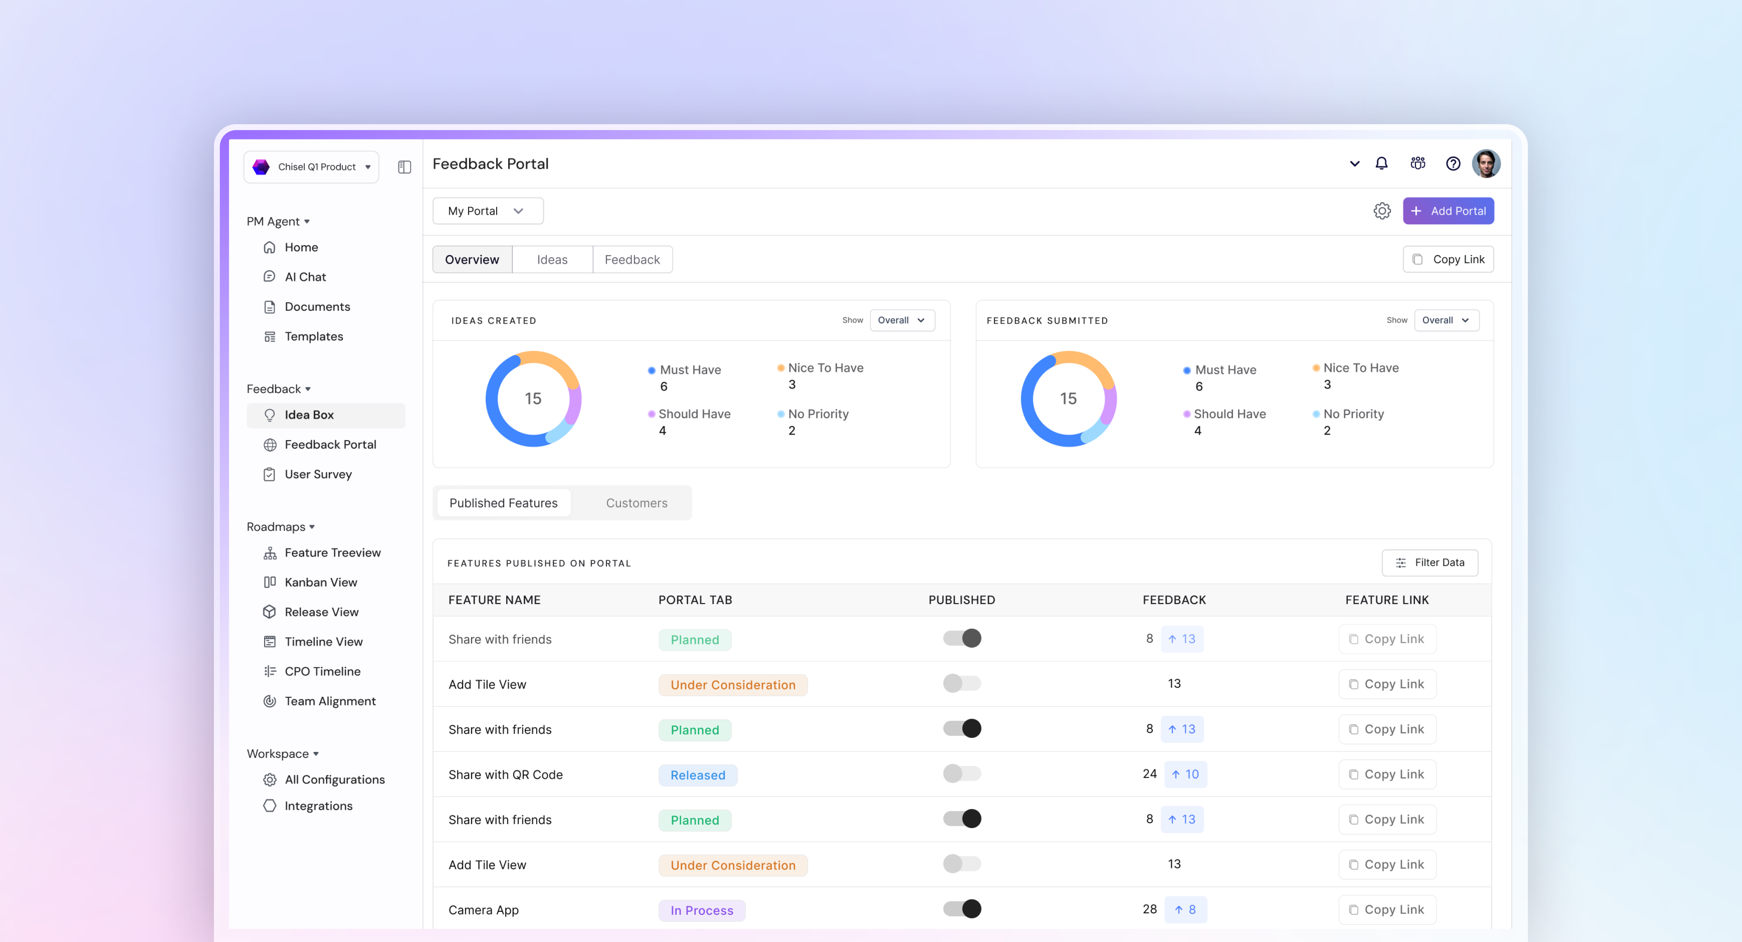Click the FEEDBACK column header

click(1174, 600)
